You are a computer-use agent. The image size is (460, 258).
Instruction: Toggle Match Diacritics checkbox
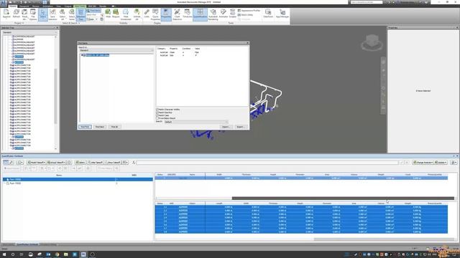click(157, 113)
